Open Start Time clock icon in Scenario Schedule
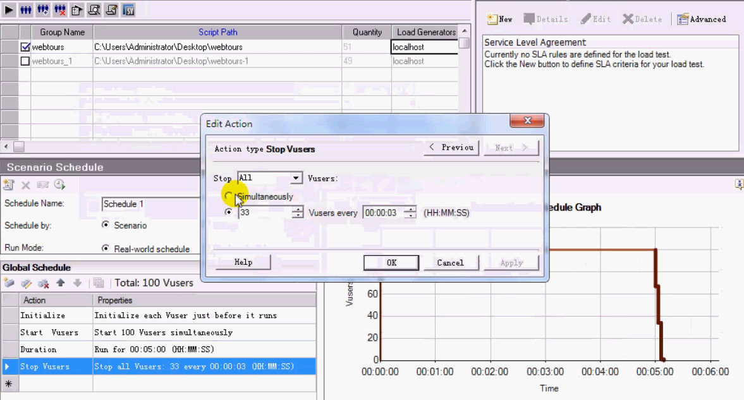 tap(59, 185)
